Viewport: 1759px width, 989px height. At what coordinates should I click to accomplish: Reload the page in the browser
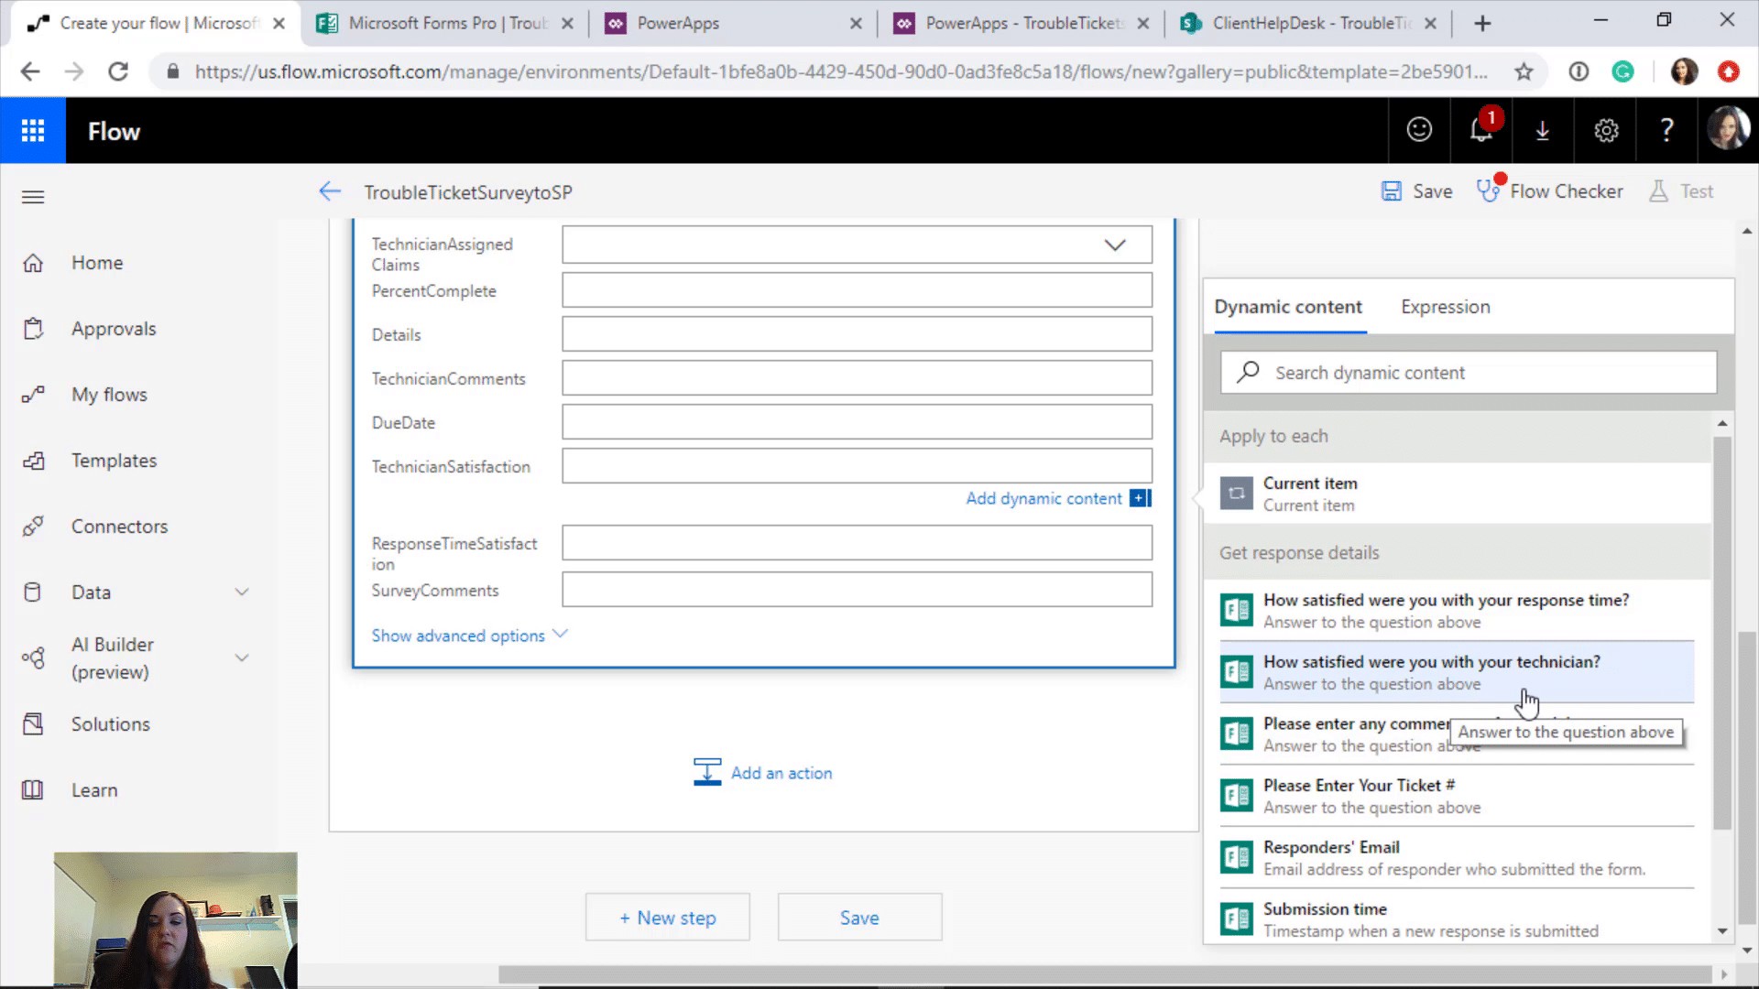click(118, 71)
